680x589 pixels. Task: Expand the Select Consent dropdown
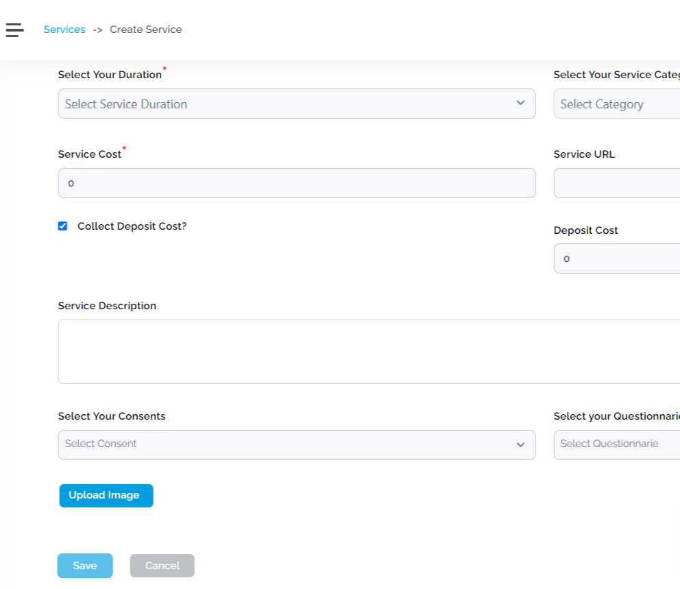288,444
